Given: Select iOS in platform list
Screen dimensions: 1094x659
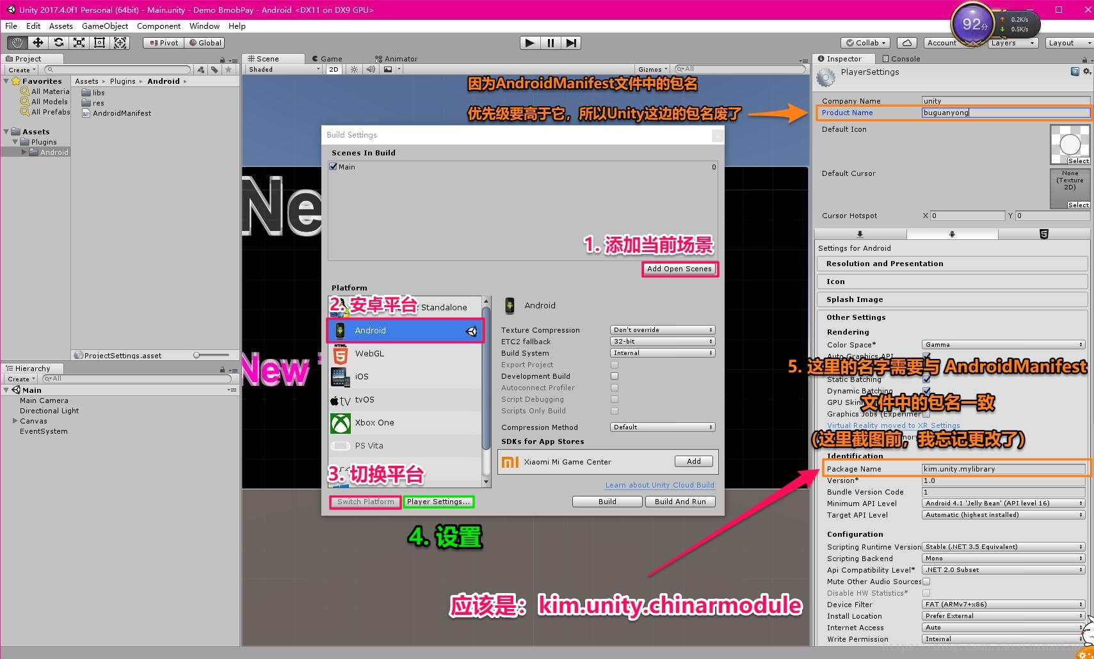Looking at the screenshot, I should click(405, 376).
